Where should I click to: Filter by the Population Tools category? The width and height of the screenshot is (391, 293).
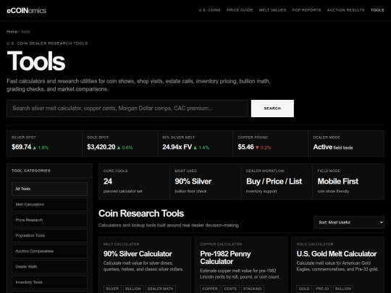50,235
